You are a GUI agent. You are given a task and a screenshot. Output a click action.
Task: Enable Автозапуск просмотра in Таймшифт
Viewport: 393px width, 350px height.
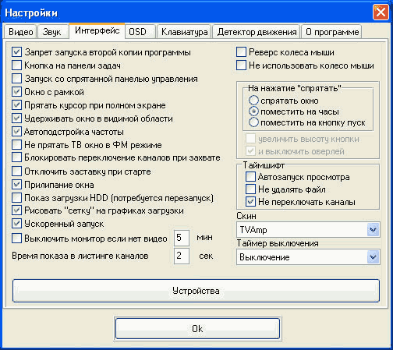(250, 177)
